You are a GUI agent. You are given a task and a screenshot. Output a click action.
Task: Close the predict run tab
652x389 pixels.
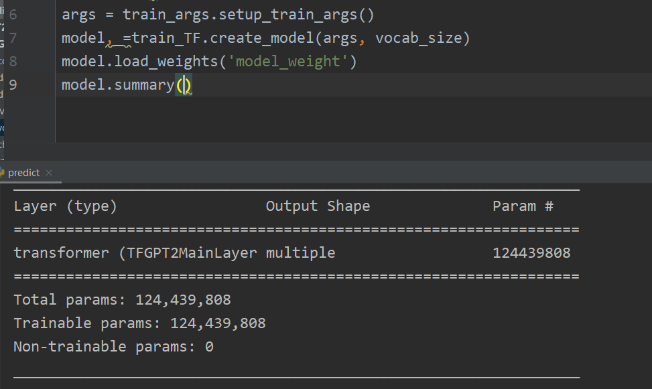pyautogui.click(x=49, y=173)
